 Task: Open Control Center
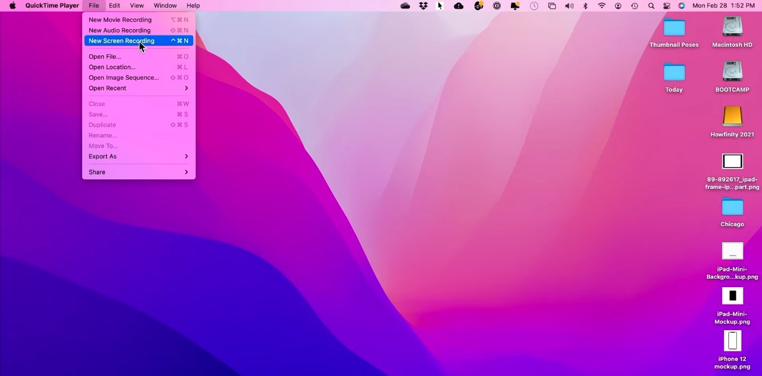pyautogui.click(x=667, y=6)
